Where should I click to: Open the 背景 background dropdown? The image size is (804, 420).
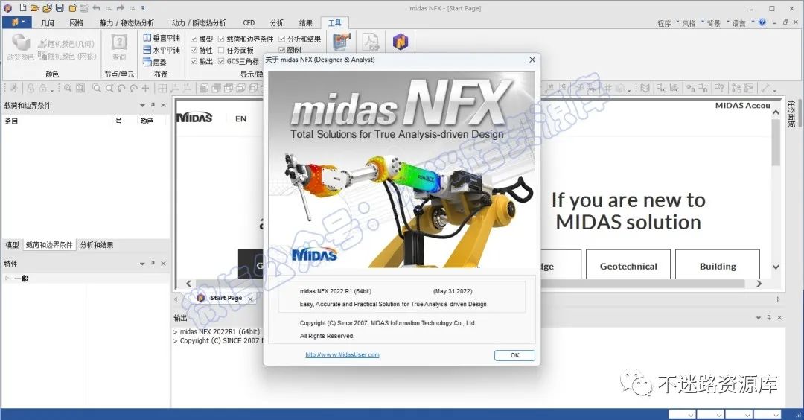[718, 23]
